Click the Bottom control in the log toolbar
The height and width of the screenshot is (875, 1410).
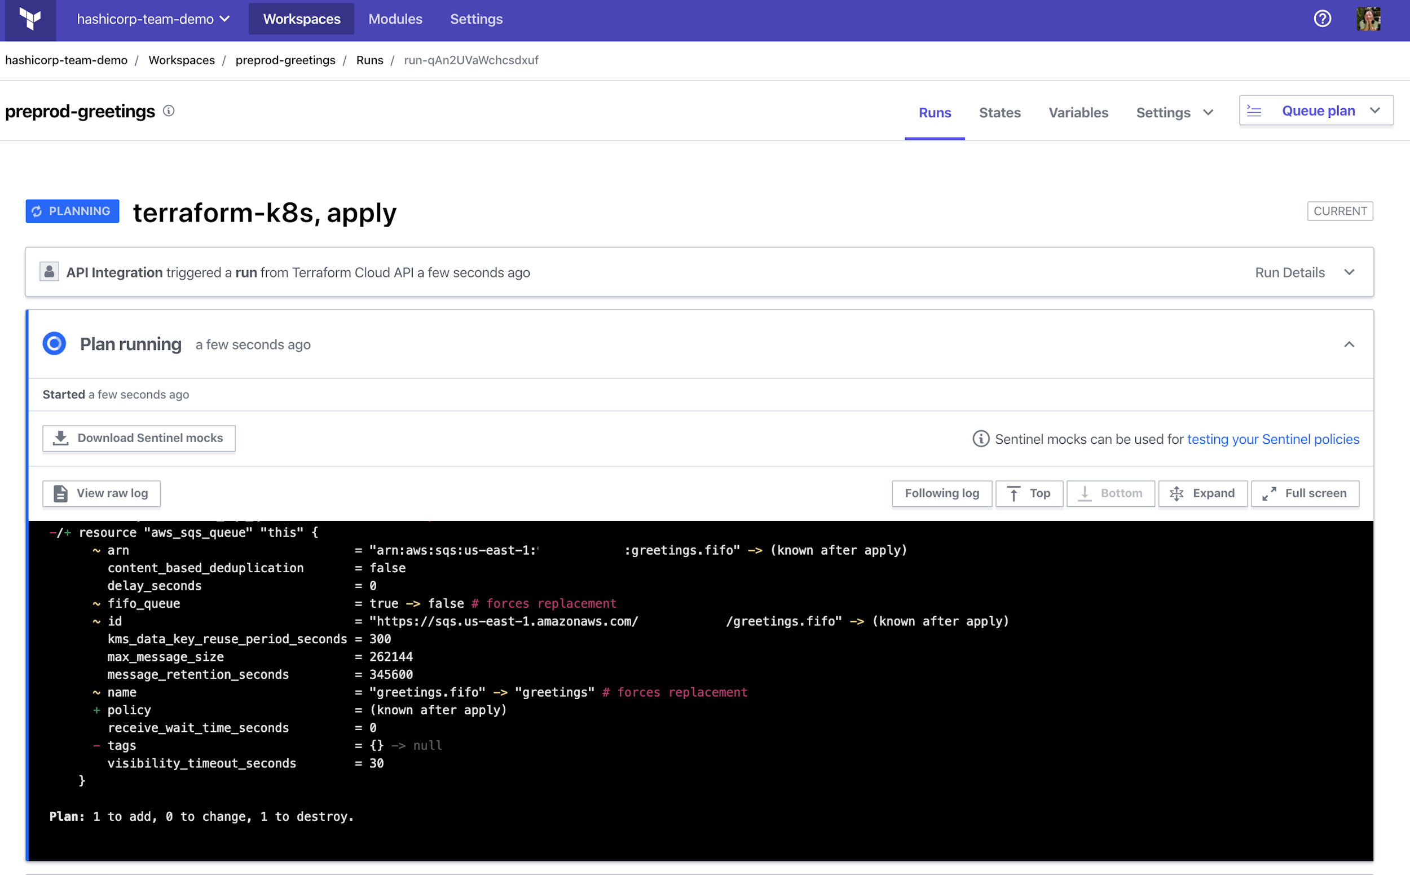pyautogui.click(x=1109, y=493)
